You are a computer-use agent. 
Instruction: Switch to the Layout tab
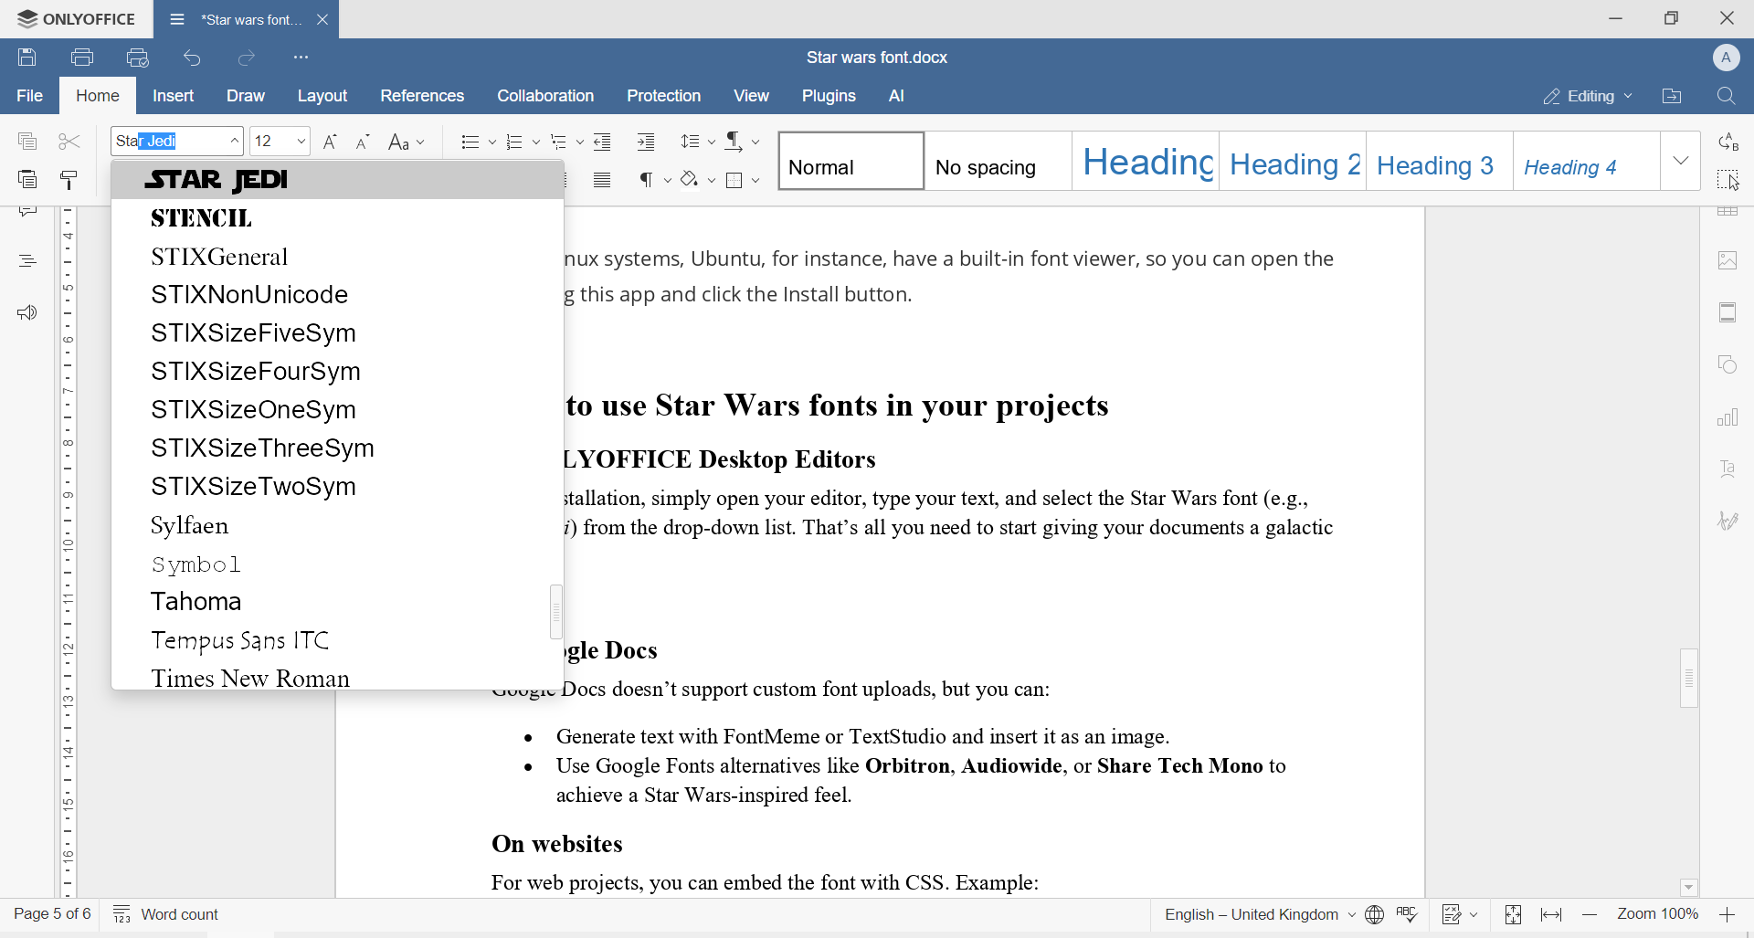click(322, 96)
